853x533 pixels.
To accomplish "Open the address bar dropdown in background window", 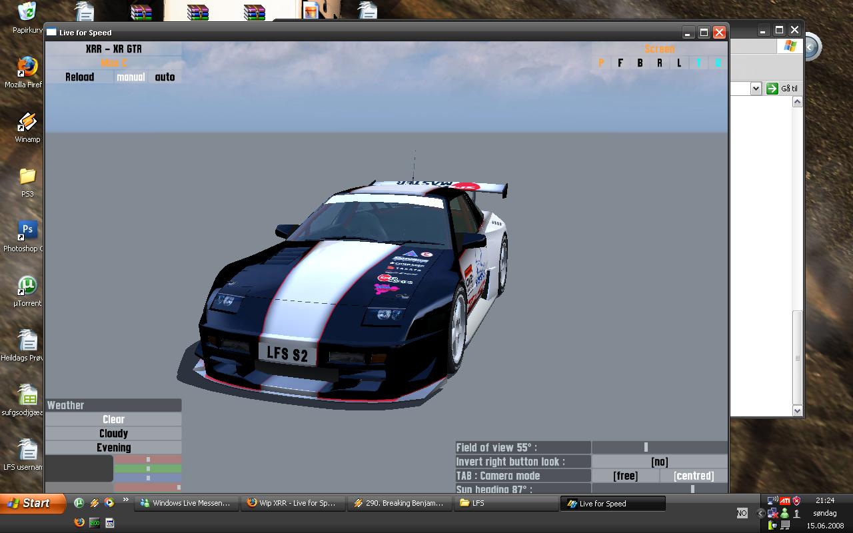I will (756, 89).
